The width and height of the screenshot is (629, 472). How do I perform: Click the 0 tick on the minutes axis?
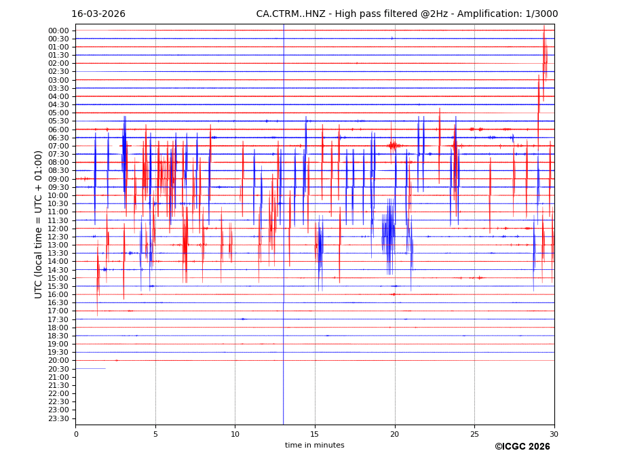[x=76, y=434]
